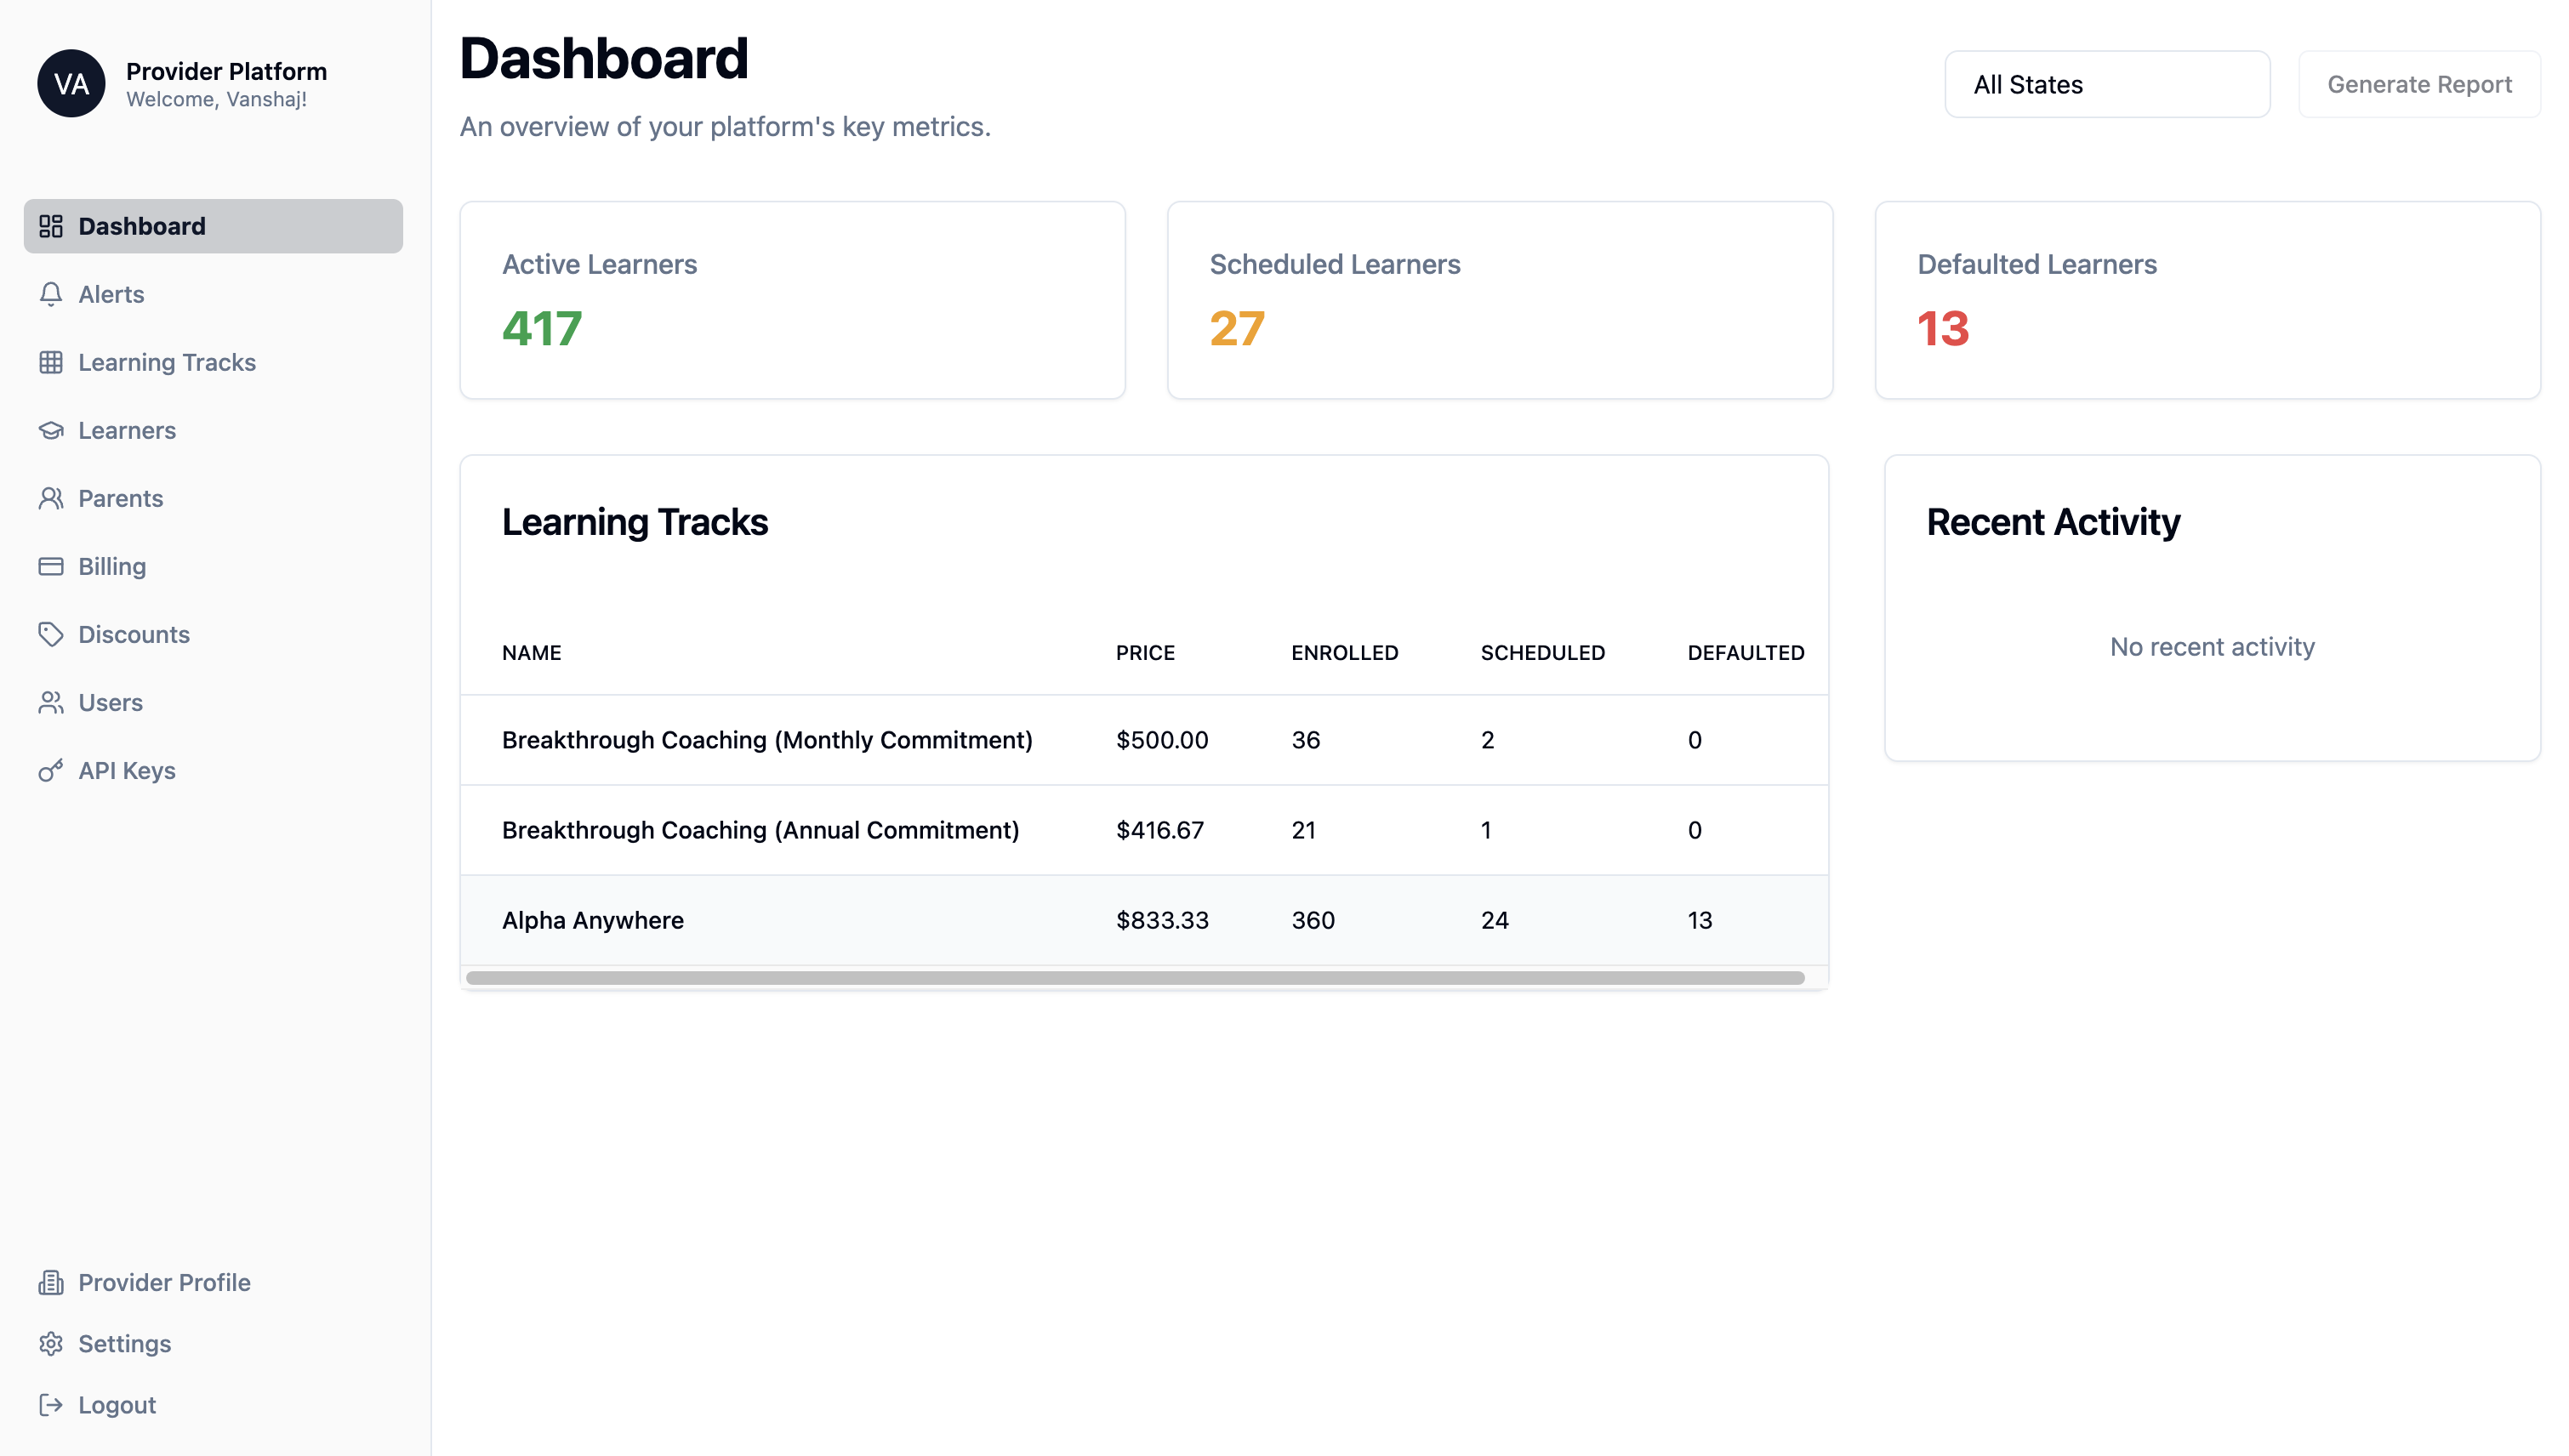
Task: Open the API Keys key icon
Action: [51, 770]
